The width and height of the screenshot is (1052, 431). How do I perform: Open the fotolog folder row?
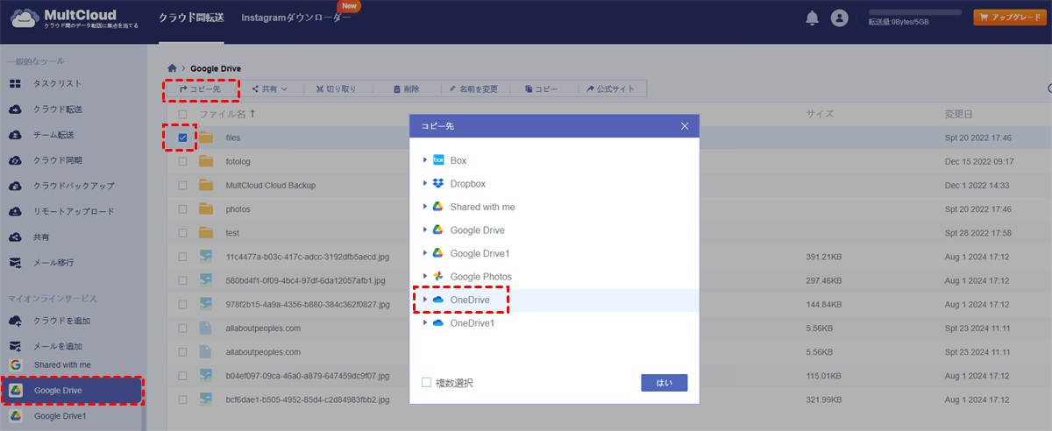pyautogui.click(x=609, y=161)
